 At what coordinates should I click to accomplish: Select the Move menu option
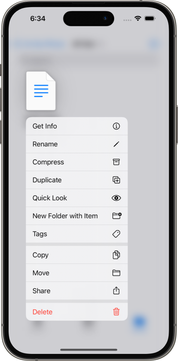77,273
